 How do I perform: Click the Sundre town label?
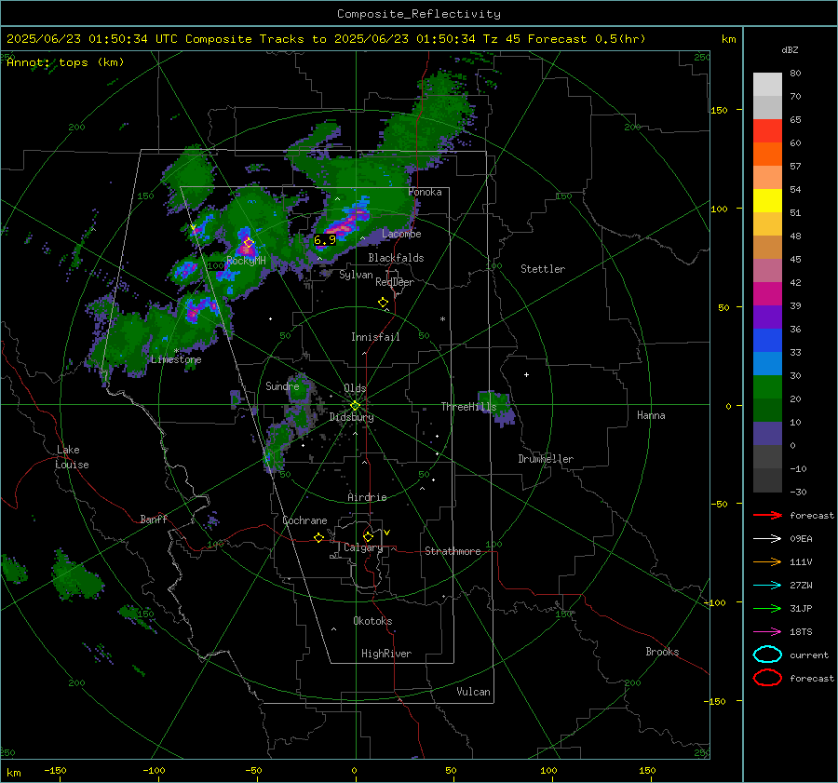click(x=282, y=386)
